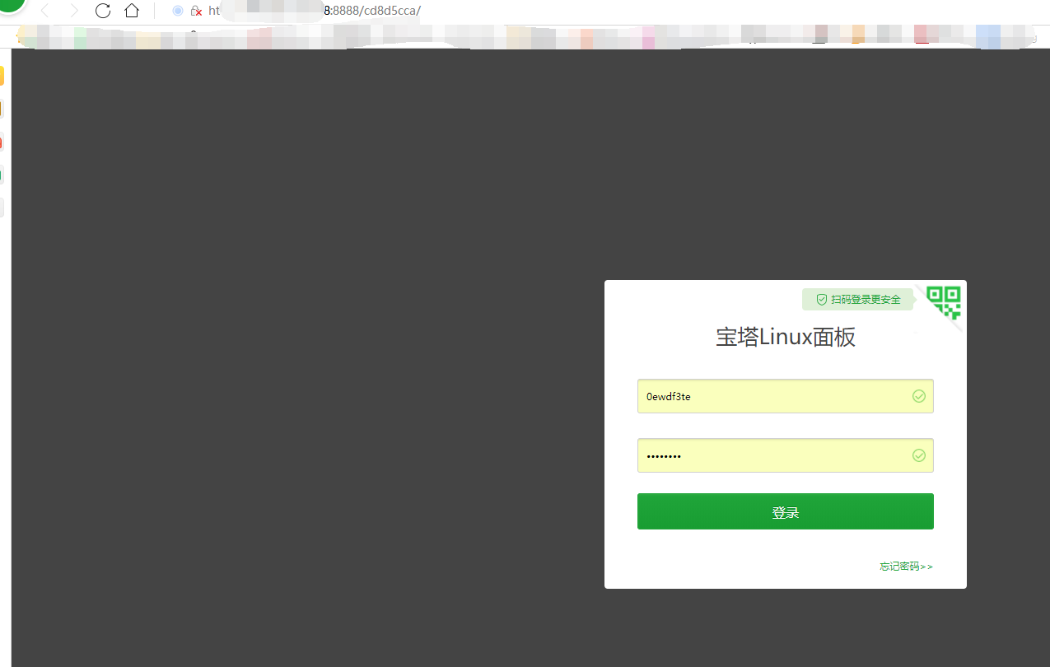Click the browser back arrow
Screen dimensions: 1050x667
point(45,11)
